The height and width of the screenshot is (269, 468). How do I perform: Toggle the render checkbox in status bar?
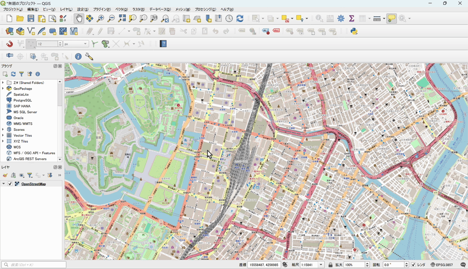tap(413, 265)
